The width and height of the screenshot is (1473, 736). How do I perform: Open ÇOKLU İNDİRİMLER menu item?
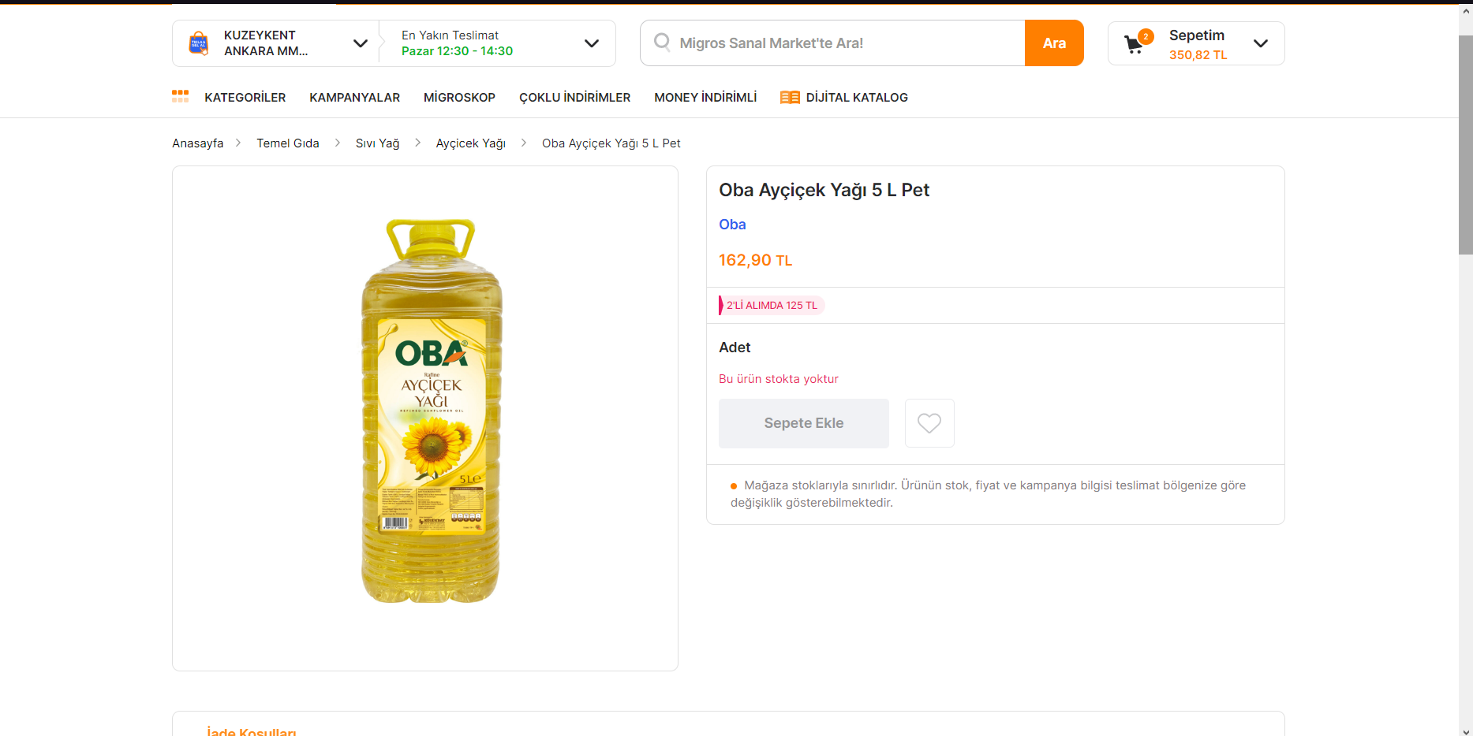(x=574, y=97)
